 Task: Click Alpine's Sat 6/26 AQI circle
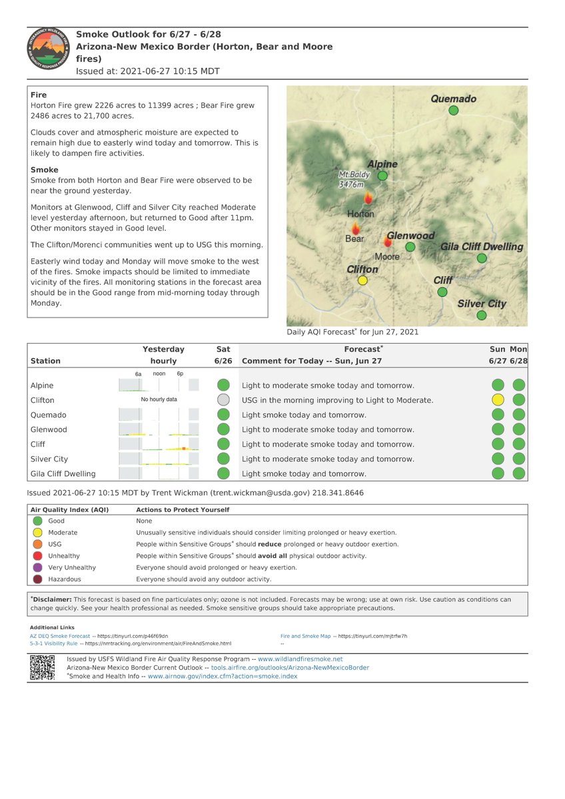click(223, 385)
